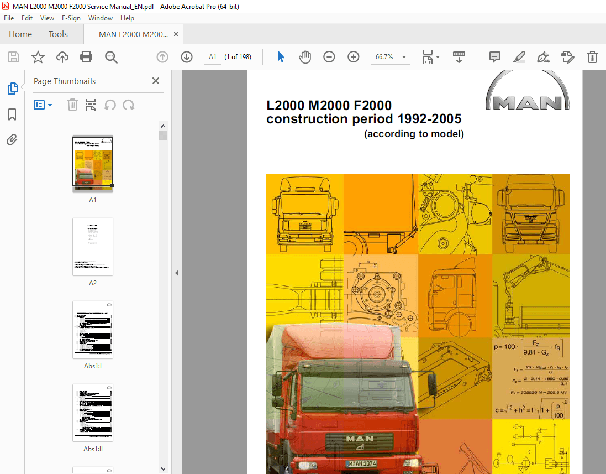Share the file via the cloud icon
This screenshot has height=474, width=606.
(62, 57)
